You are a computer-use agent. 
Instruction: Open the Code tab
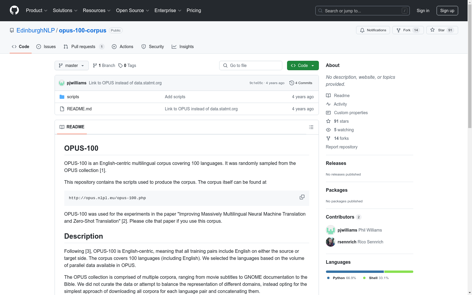tap(21, 47)
